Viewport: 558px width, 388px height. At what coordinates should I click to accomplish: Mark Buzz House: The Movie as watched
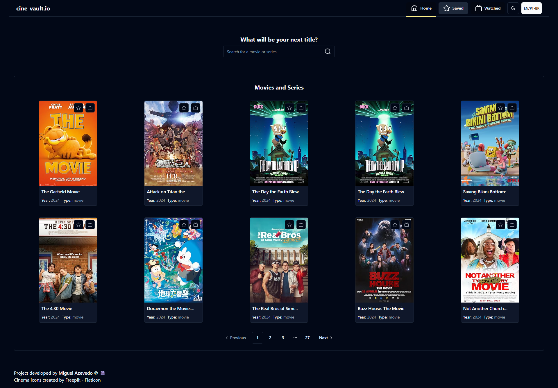[x=407, y=225]
